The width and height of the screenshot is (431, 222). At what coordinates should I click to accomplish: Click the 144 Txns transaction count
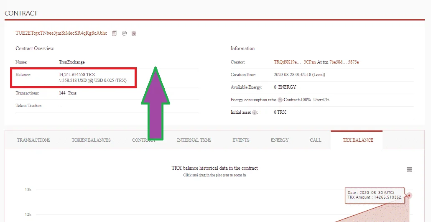coord(68,93)
